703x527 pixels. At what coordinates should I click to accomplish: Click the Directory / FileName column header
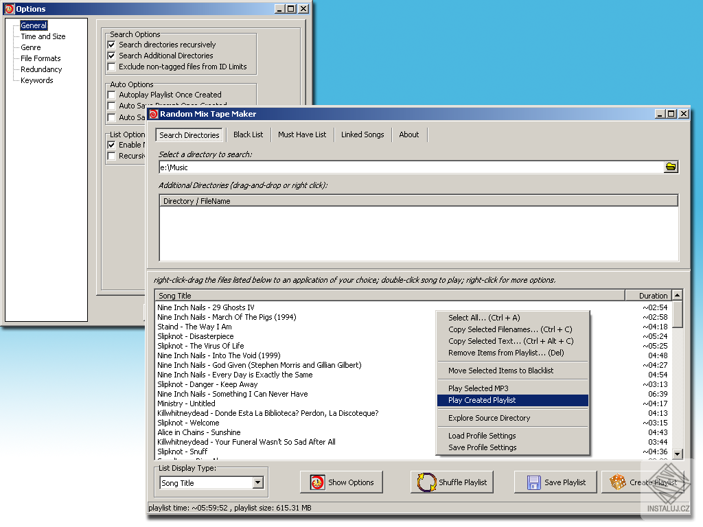pyautogui.click(x=419, y=201)
